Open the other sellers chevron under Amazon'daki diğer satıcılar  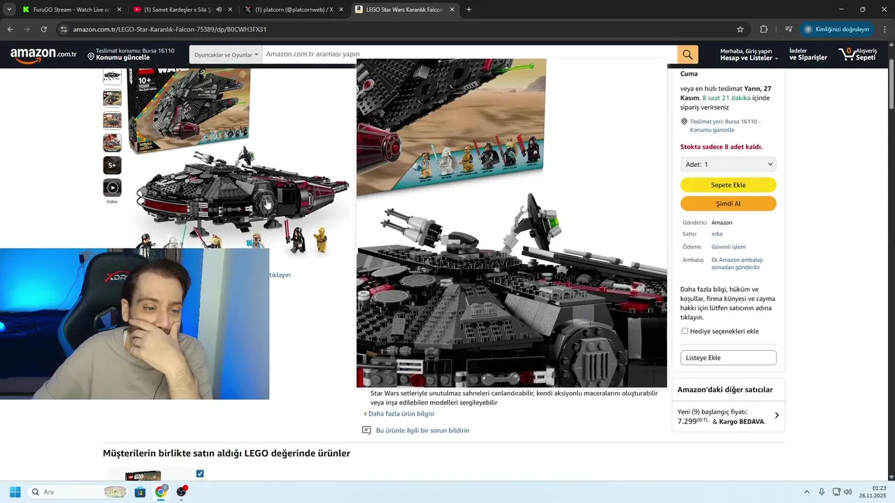(776, 416)
